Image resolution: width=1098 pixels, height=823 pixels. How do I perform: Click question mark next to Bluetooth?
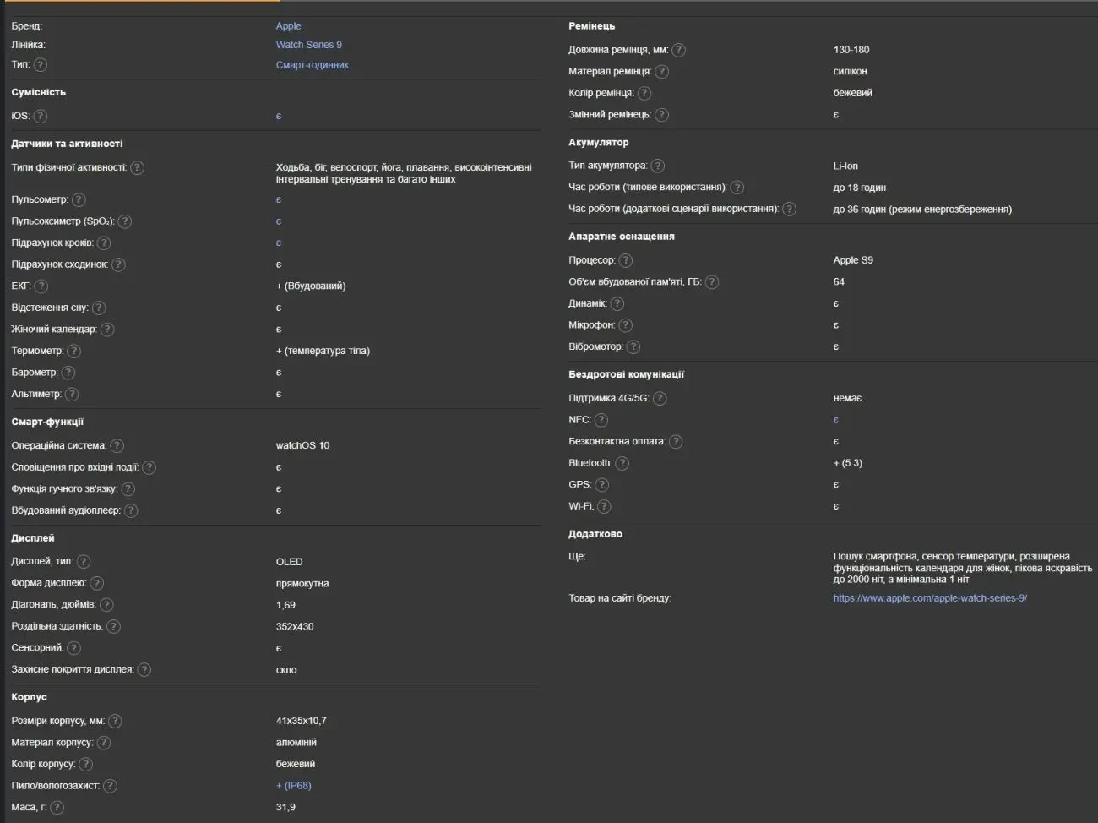pyautogui.click(x=622, y=463)
